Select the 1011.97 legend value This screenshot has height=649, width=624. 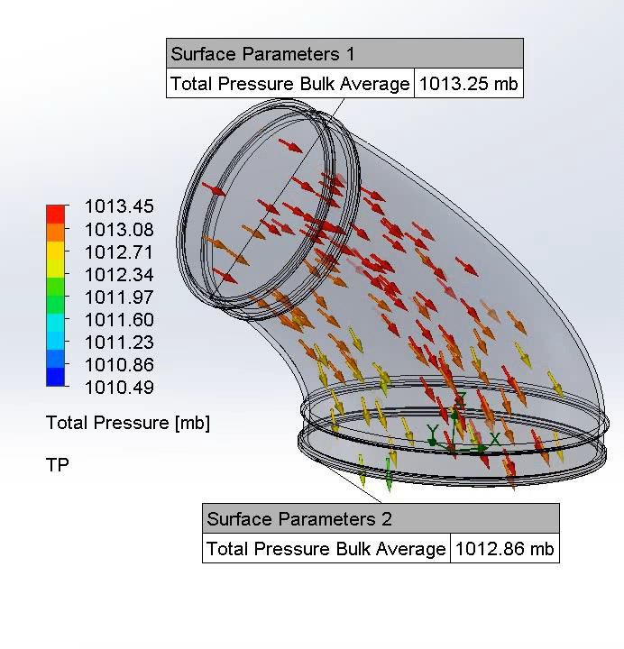click(x=119, y=297)
